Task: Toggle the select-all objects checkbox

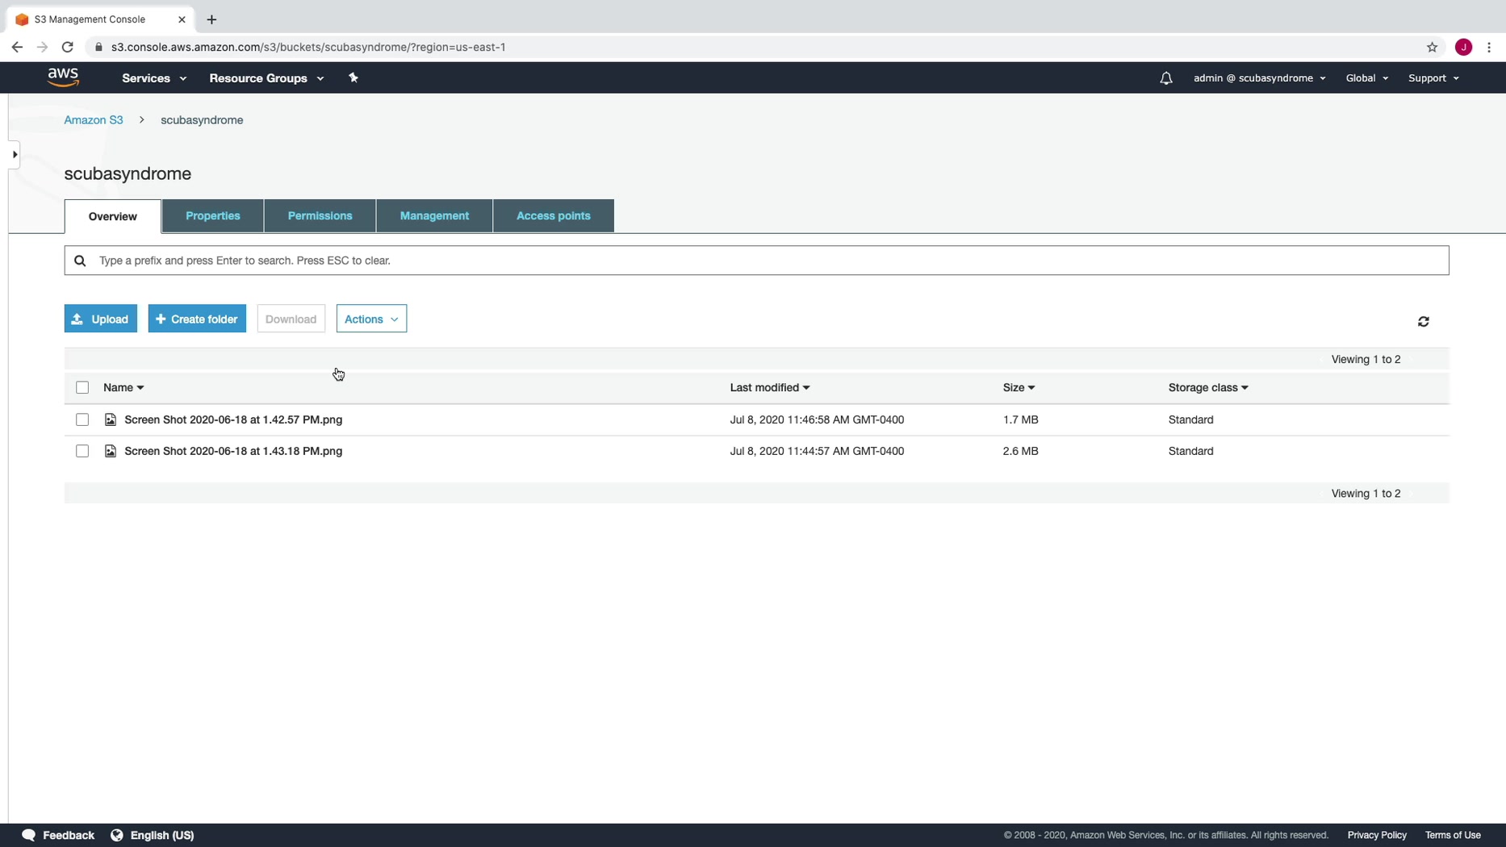Action: click(x=82, y=387)
